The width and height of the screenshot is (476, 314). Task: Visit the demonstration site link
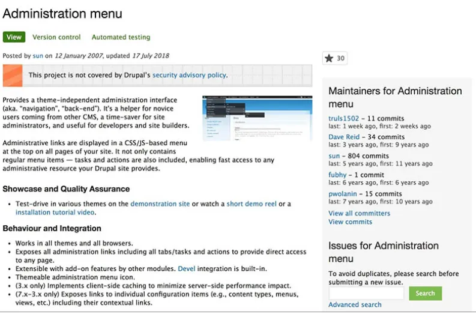click(x=160, y=204)
